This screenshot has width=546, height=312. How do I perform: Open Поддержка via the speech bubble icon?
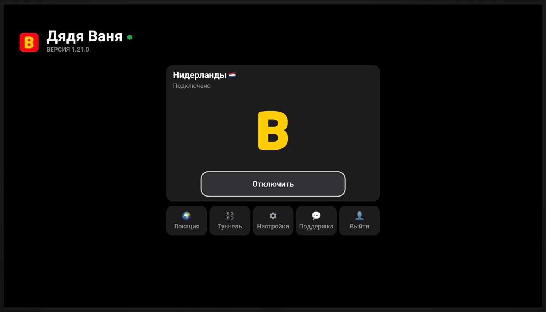coord(316,216)
